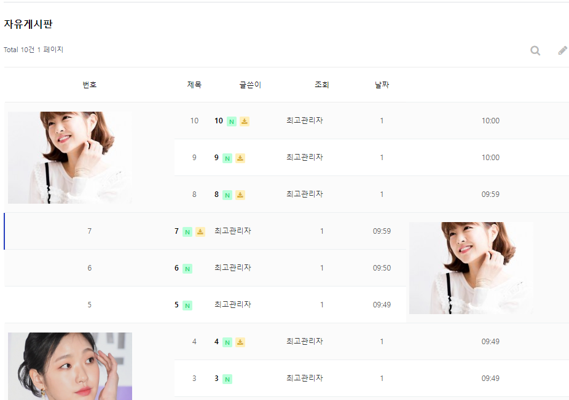The height and width of the screenshot is (400, 569).
Task: Open post titled 9
Action: pos(216,158)
